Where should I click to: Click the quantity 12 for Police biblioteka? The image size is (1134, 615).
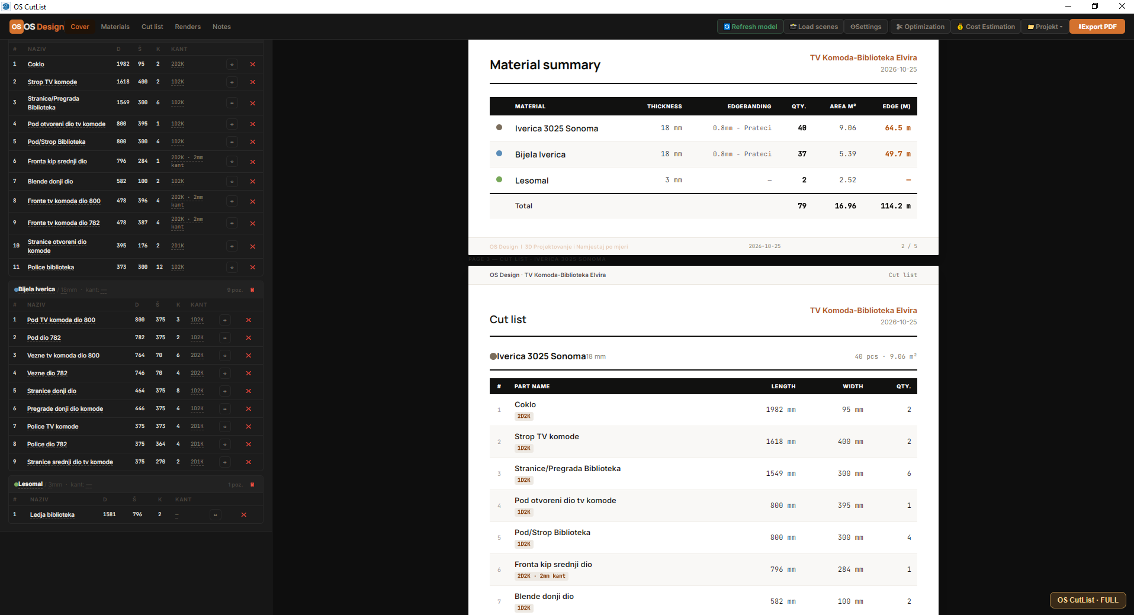tap(159, 268)
